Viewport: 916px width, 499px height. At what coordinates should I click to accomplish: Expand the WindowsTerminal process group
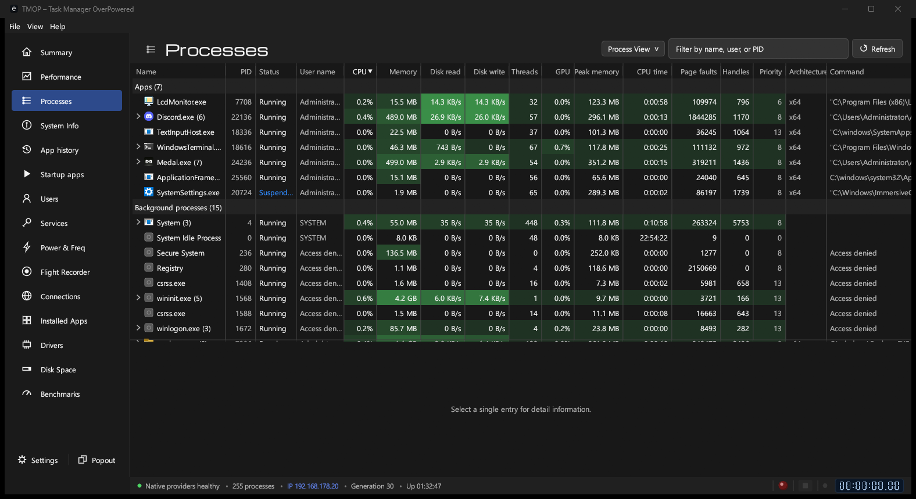click(138, 147)
